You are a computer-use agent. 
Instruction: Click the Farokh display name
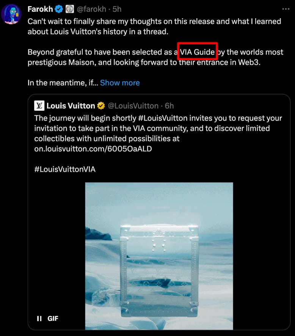coord(40,9)
